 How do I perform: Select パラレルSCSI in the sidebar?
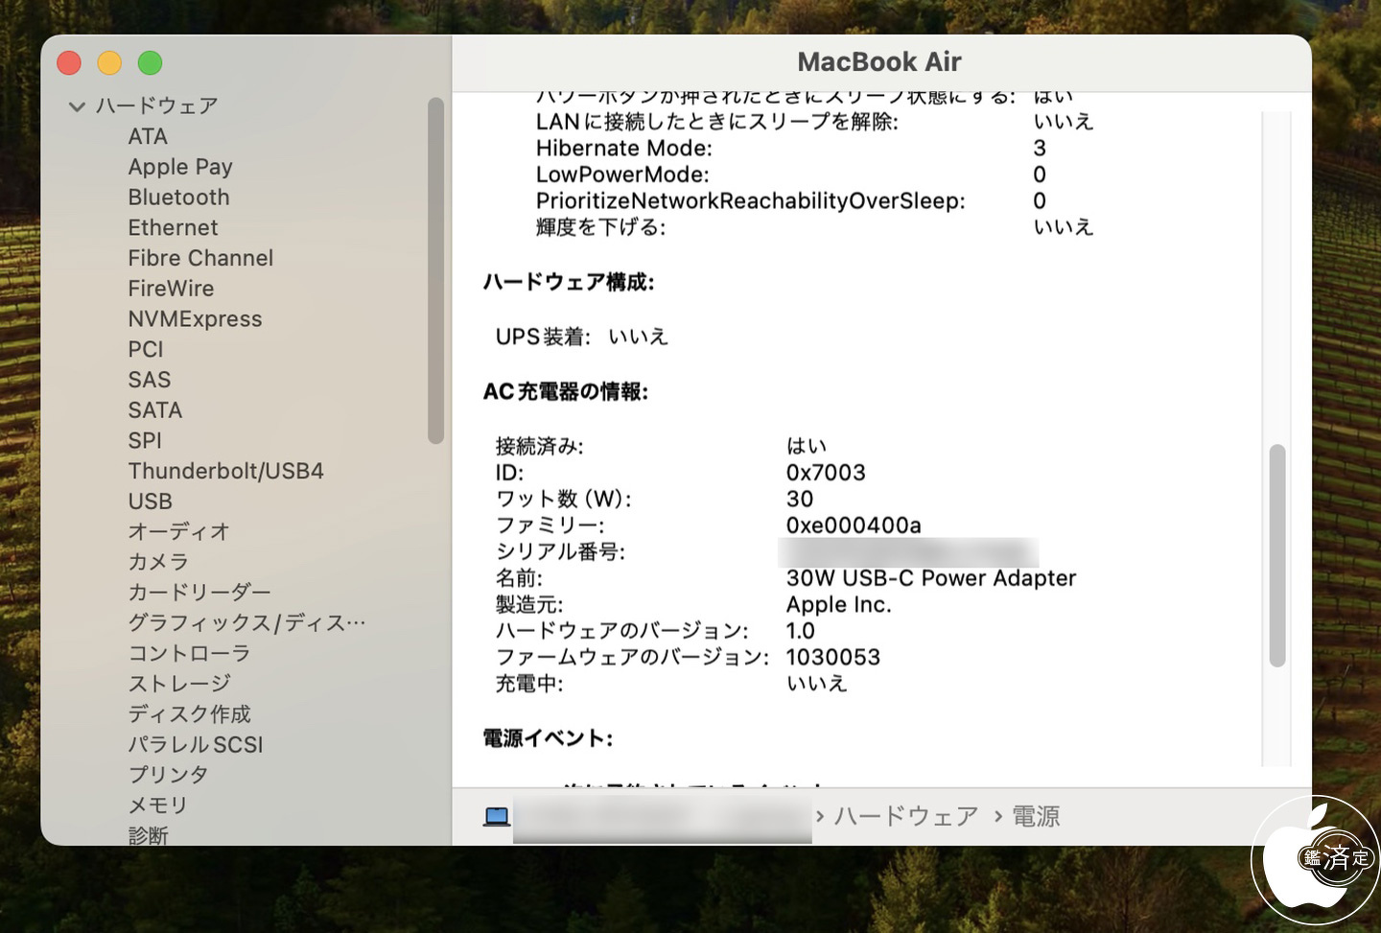pos(196,745)
